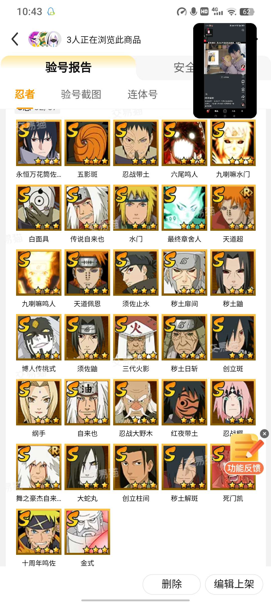Tap the viewers' avatar group icon
This screenshot has width=271, height=602.
(45, 39)
